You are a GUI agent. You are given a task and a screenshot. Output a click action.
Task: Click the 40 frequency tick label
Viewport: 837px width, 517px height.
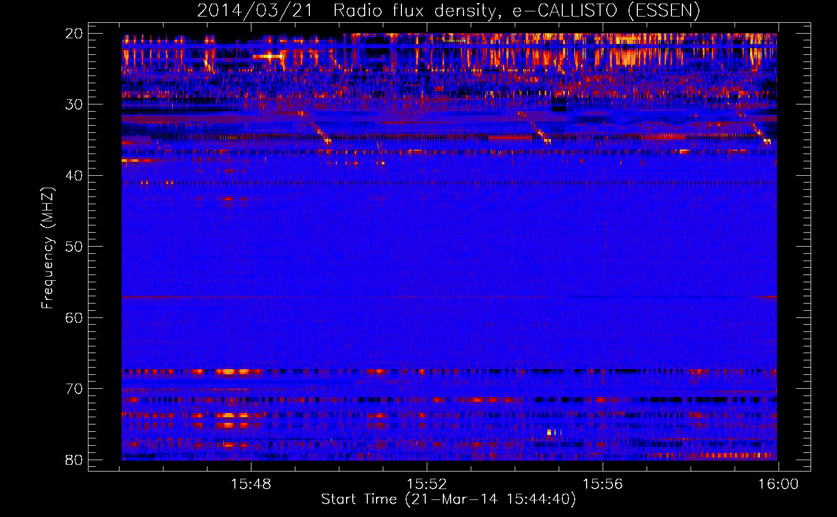coord(74,176)
